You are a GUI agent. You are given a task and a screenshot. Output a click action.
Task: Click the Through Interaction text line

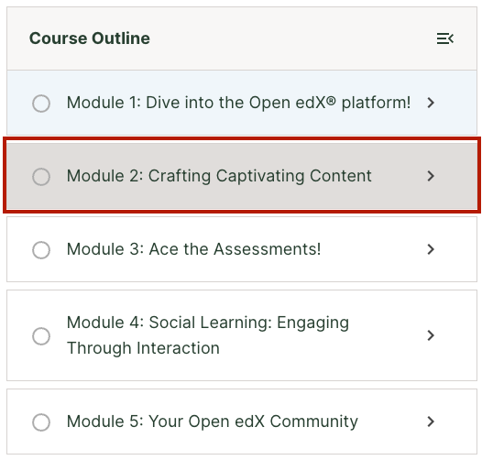point(143,348)
